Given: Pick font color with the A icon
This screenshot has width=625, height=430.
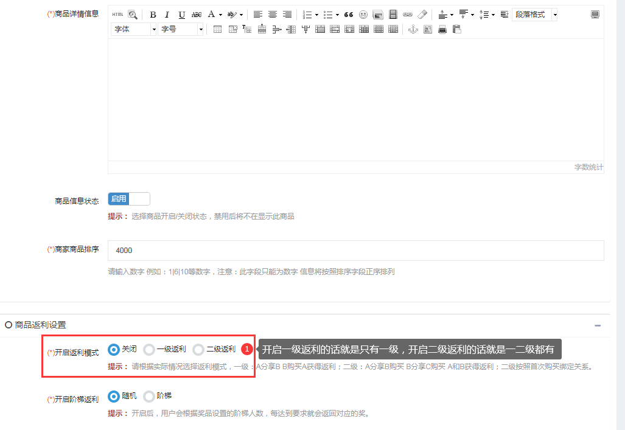Looking at the screenshot, I should pos(211,15).
